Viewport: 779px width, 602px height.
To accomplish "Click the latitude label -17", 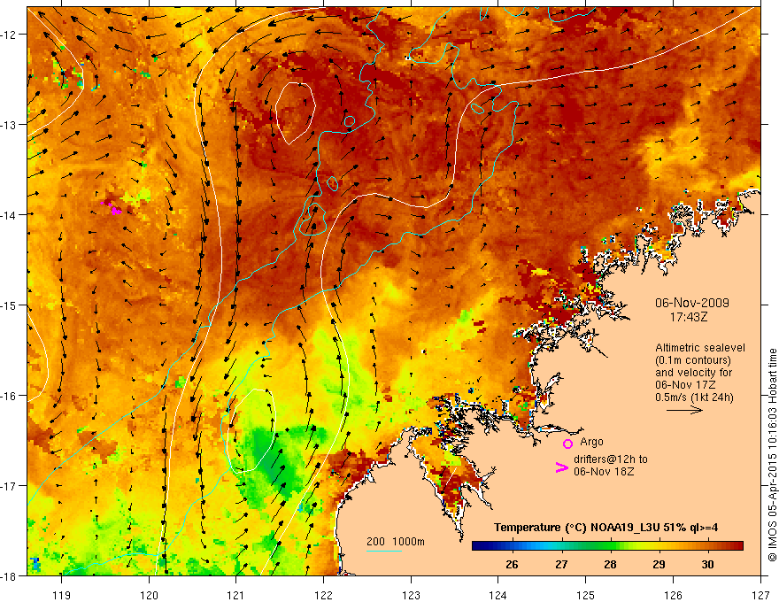I will (9, 486).
